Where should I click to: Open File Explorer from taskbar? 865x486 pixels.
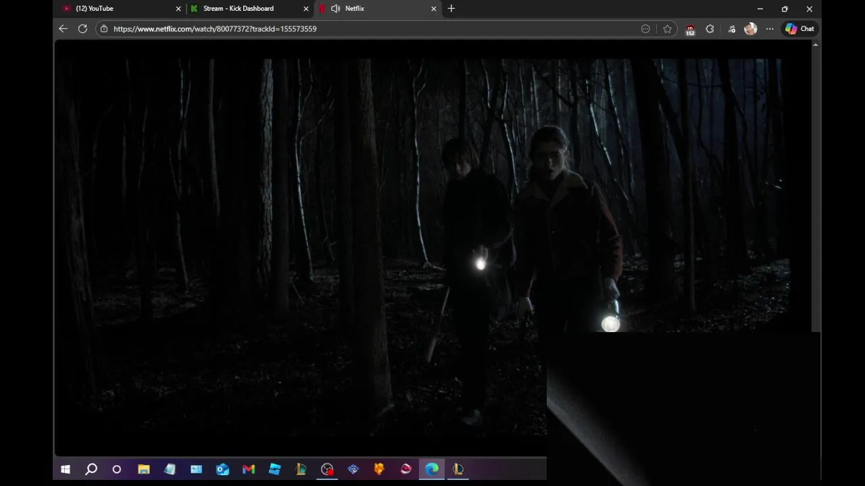(143, 469)
